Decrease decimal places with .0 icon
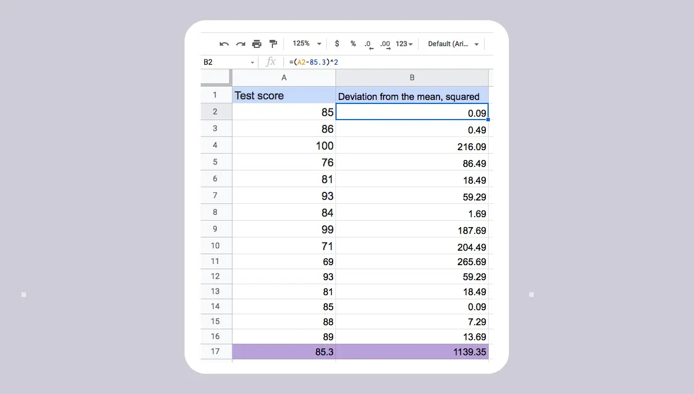 (x=368, y=43)
